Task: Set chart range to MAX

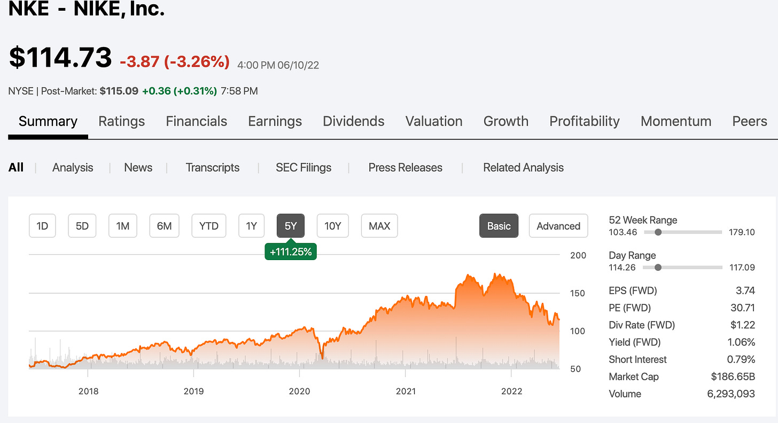Action: point(379,226)
